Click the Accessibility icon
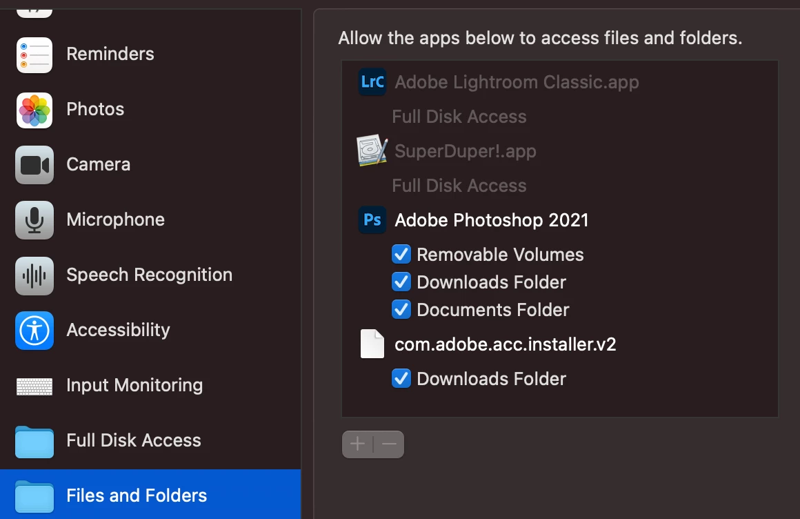The image size is (800, 519). [x=34, y=331]
